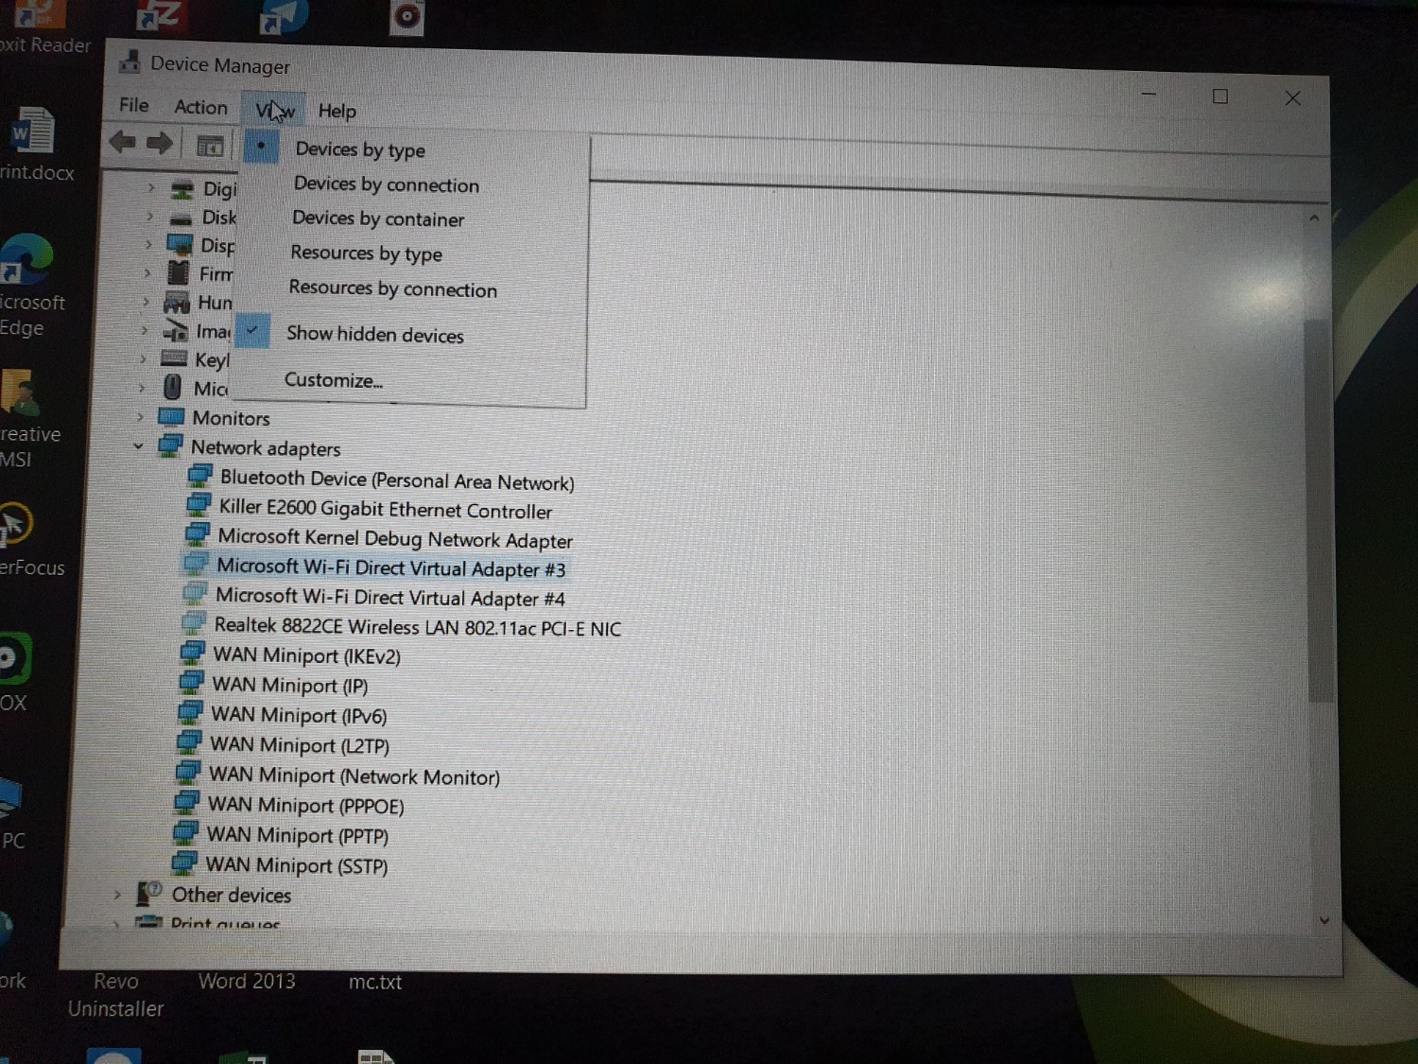1418x1064 pixels.
Task: Select Microsoft Wi-Fi Direct Virtual Adapter #3
Action: 390,567
